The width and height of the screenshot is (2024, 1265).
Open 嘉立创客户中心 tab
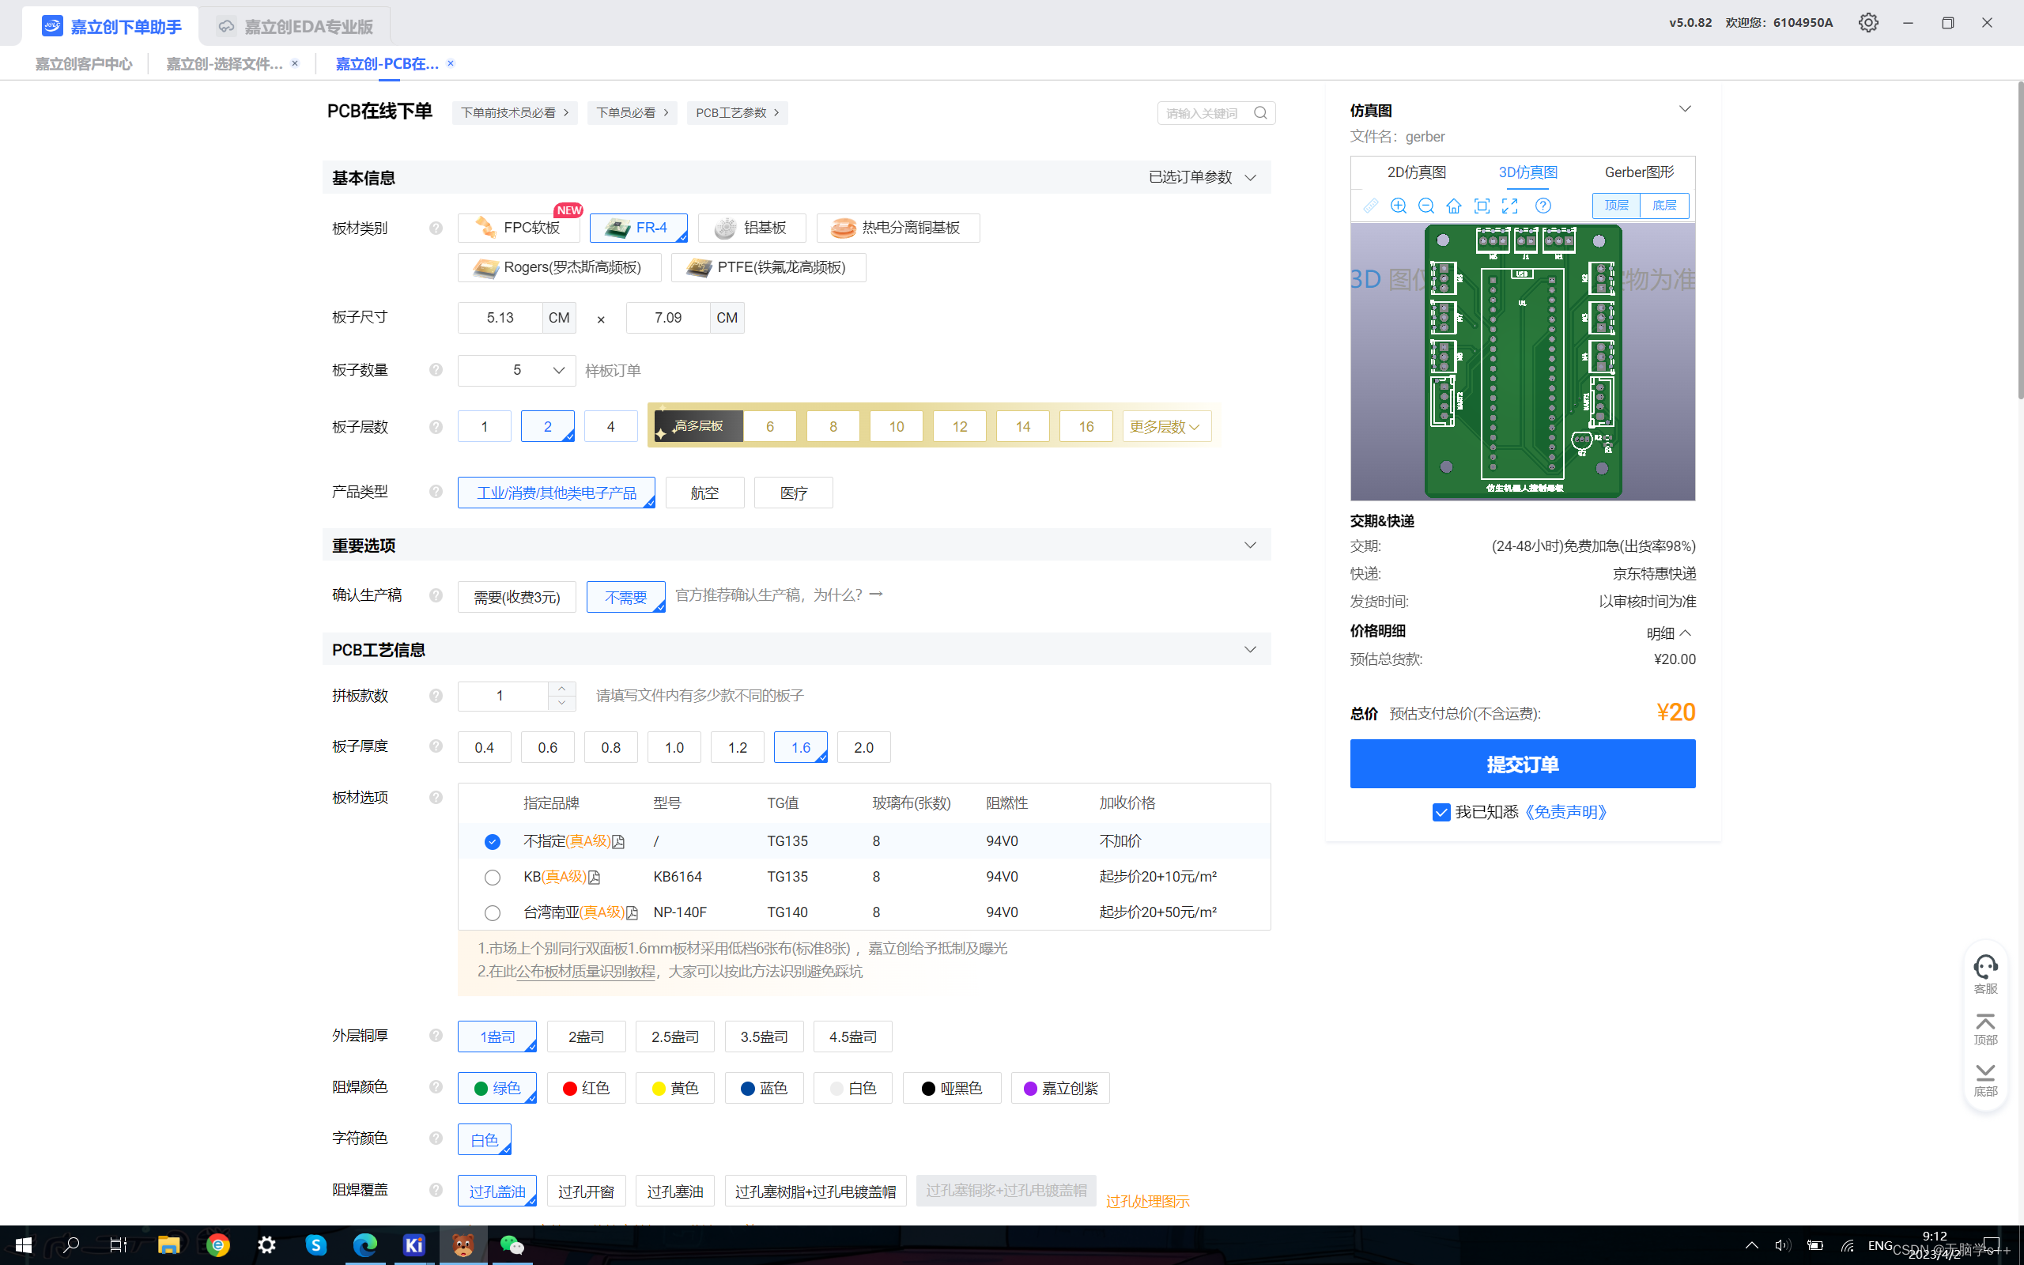(x=84, y=63)
